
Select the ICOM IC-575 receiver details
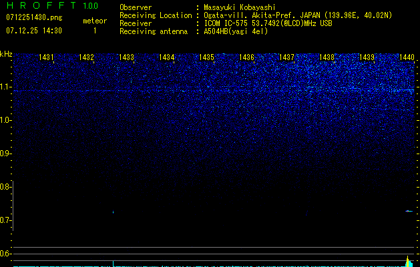point(268,23)
